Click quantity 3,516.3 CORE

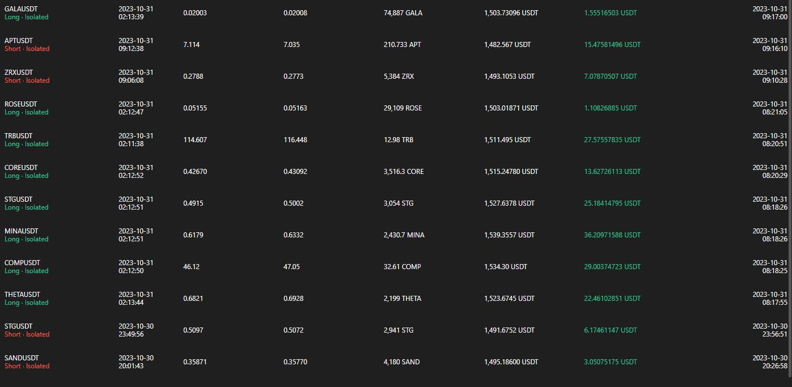[x=404, y=171]
